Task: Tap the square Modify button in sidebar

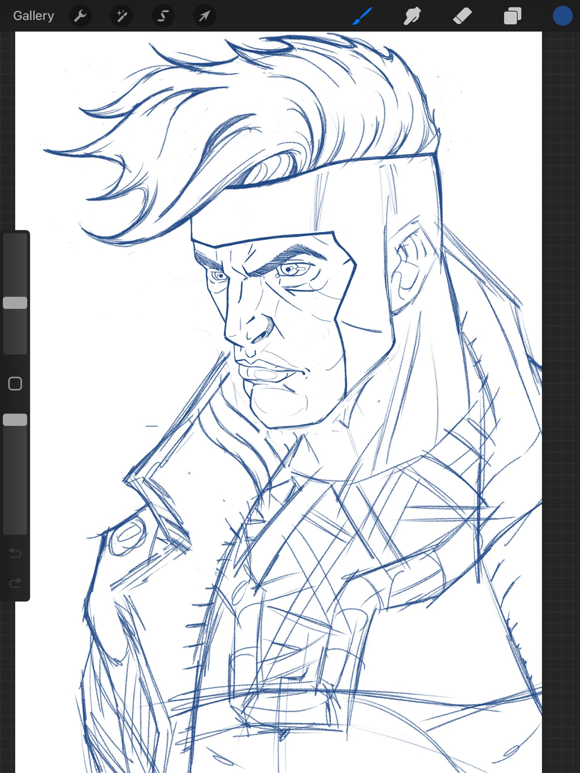Action: pyautogui.click(x=15, y=384)
